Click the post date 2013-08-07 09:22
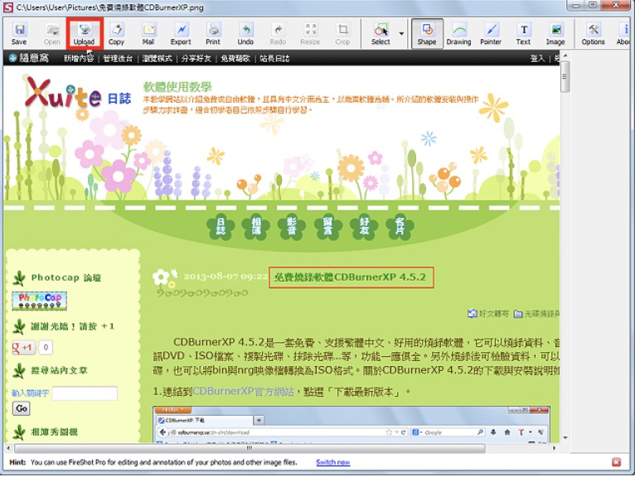This screenshot has height=477, width=635. 225,277
